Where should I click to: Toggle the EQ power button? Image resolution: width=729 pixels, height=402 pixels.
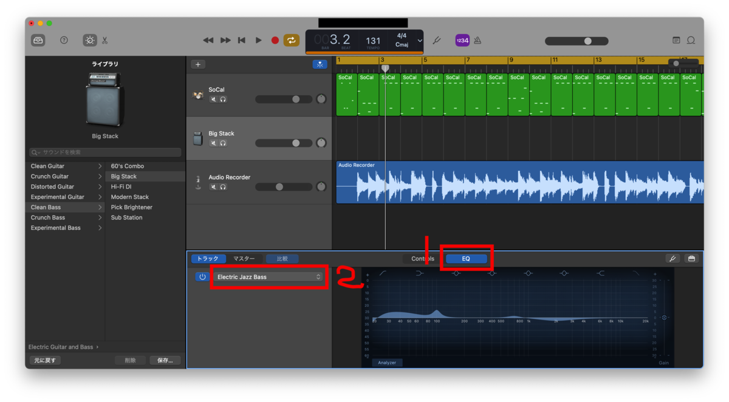click(202, 276)
